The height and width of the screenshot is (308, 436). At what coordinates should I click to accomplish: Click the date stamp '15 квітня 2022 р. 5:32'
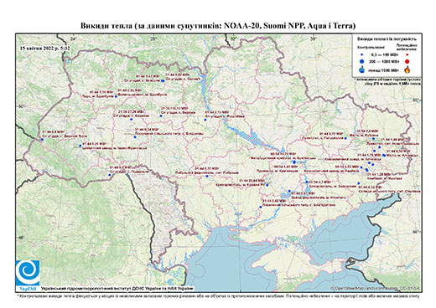click(x=44, y=49)
